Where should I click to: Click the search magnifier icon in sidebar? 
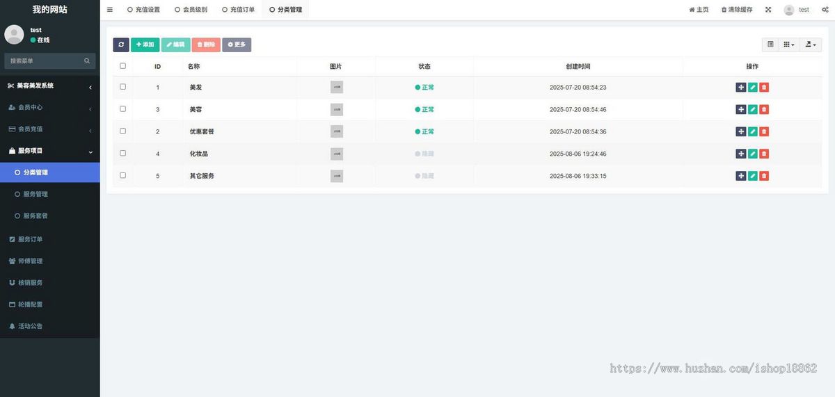87,61
